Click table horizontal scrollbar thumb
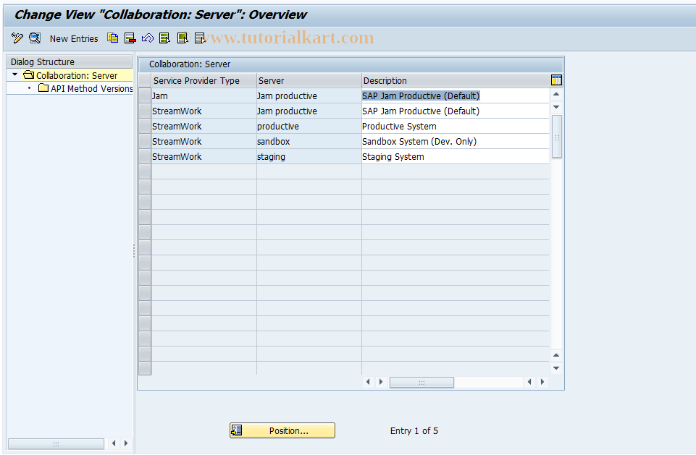The width and height of the screenshot is (696, 455). (x=422, y=382)
